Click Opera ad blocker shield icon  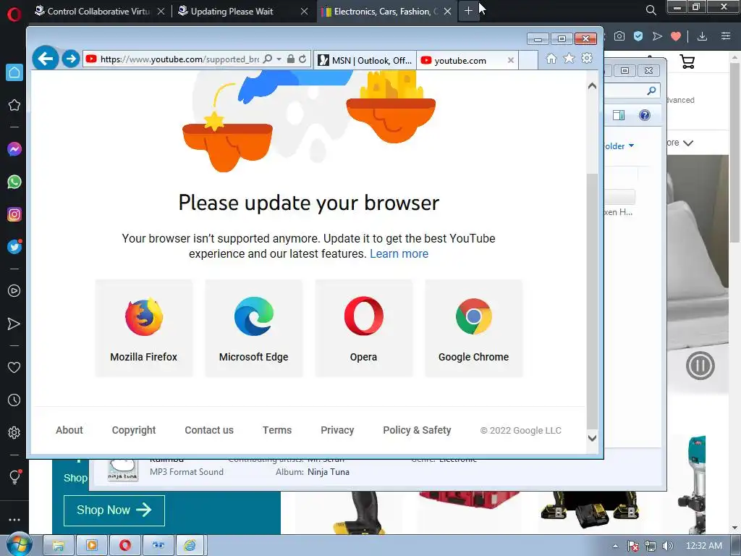[638, 36]
